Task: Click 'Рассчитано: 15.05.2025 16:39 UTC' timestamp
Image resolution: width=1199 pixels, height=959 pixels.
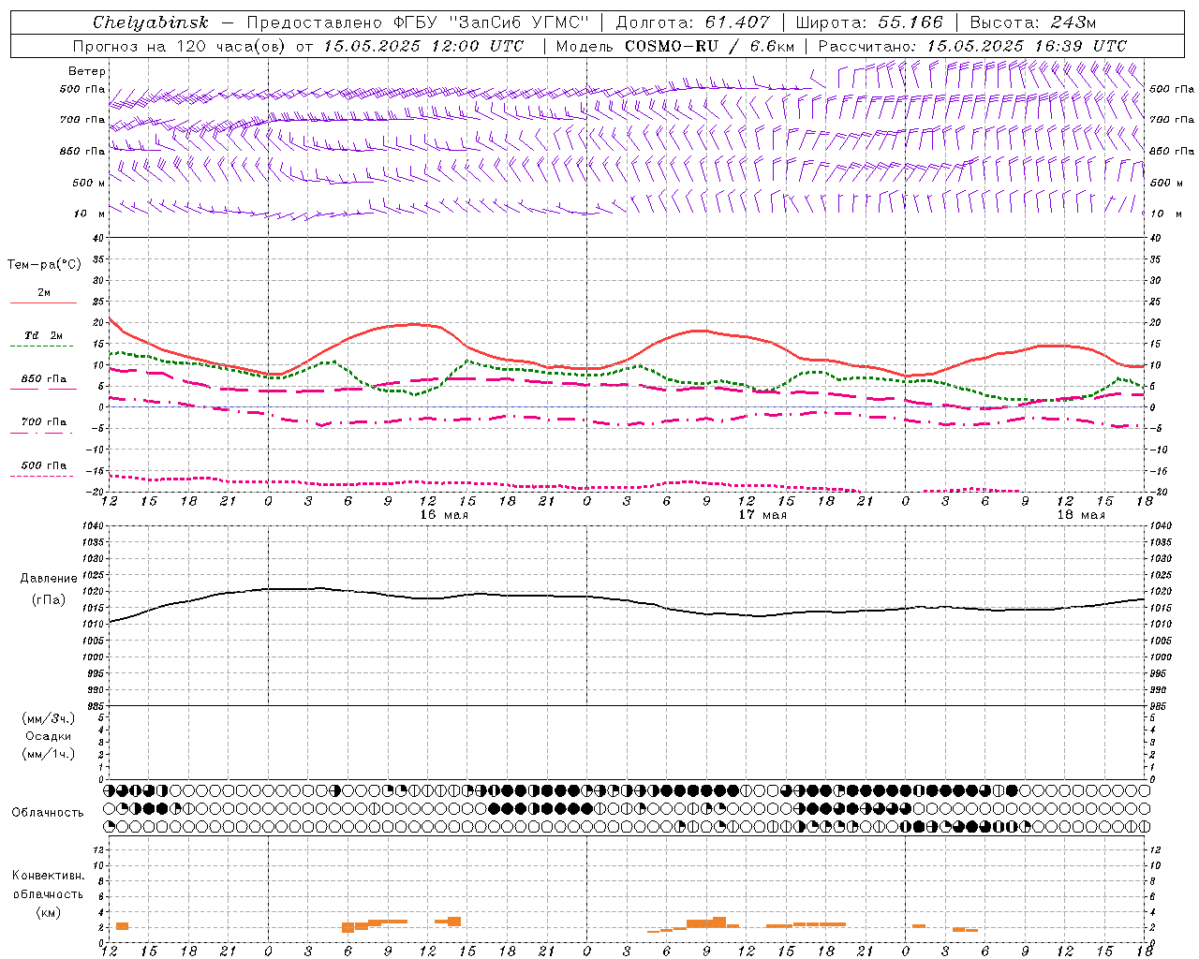Action: click(972, 46)
